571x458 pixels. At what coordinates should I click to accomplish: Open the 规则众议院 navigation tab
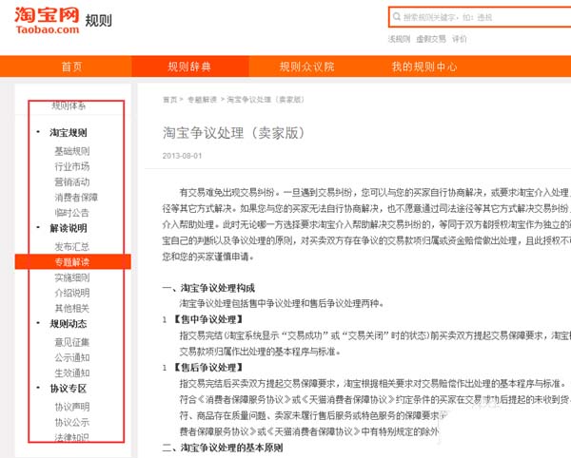pos(306,67)
